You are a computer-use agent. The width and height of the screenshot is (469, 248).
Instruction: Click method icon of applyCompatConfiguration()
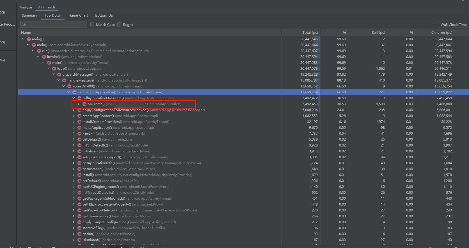(x=79, y=222)
